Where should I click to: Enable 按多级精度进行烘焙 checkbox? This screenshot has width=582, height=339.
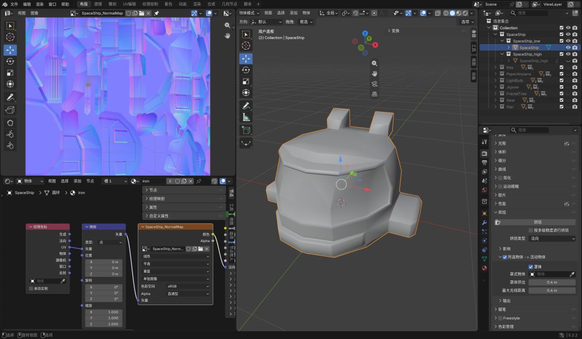(531, 230)
